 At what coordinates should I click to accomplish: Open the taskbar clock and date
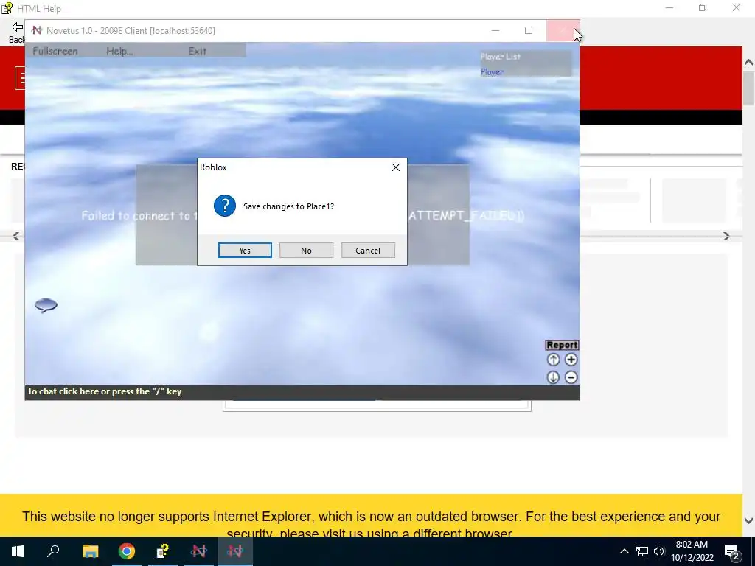point(692,551)
